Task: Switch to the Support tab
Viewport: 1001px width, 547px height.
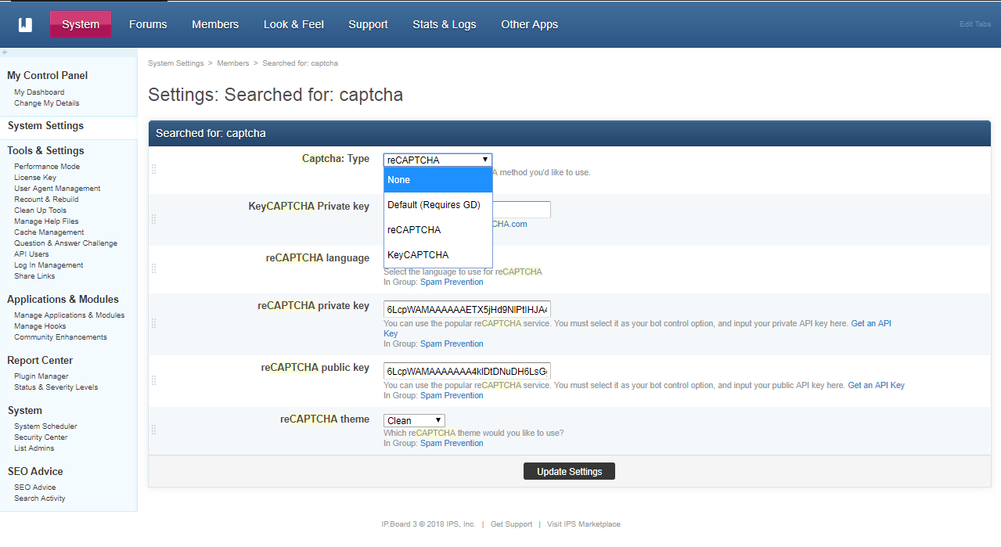Action: (x=368, y=24)
